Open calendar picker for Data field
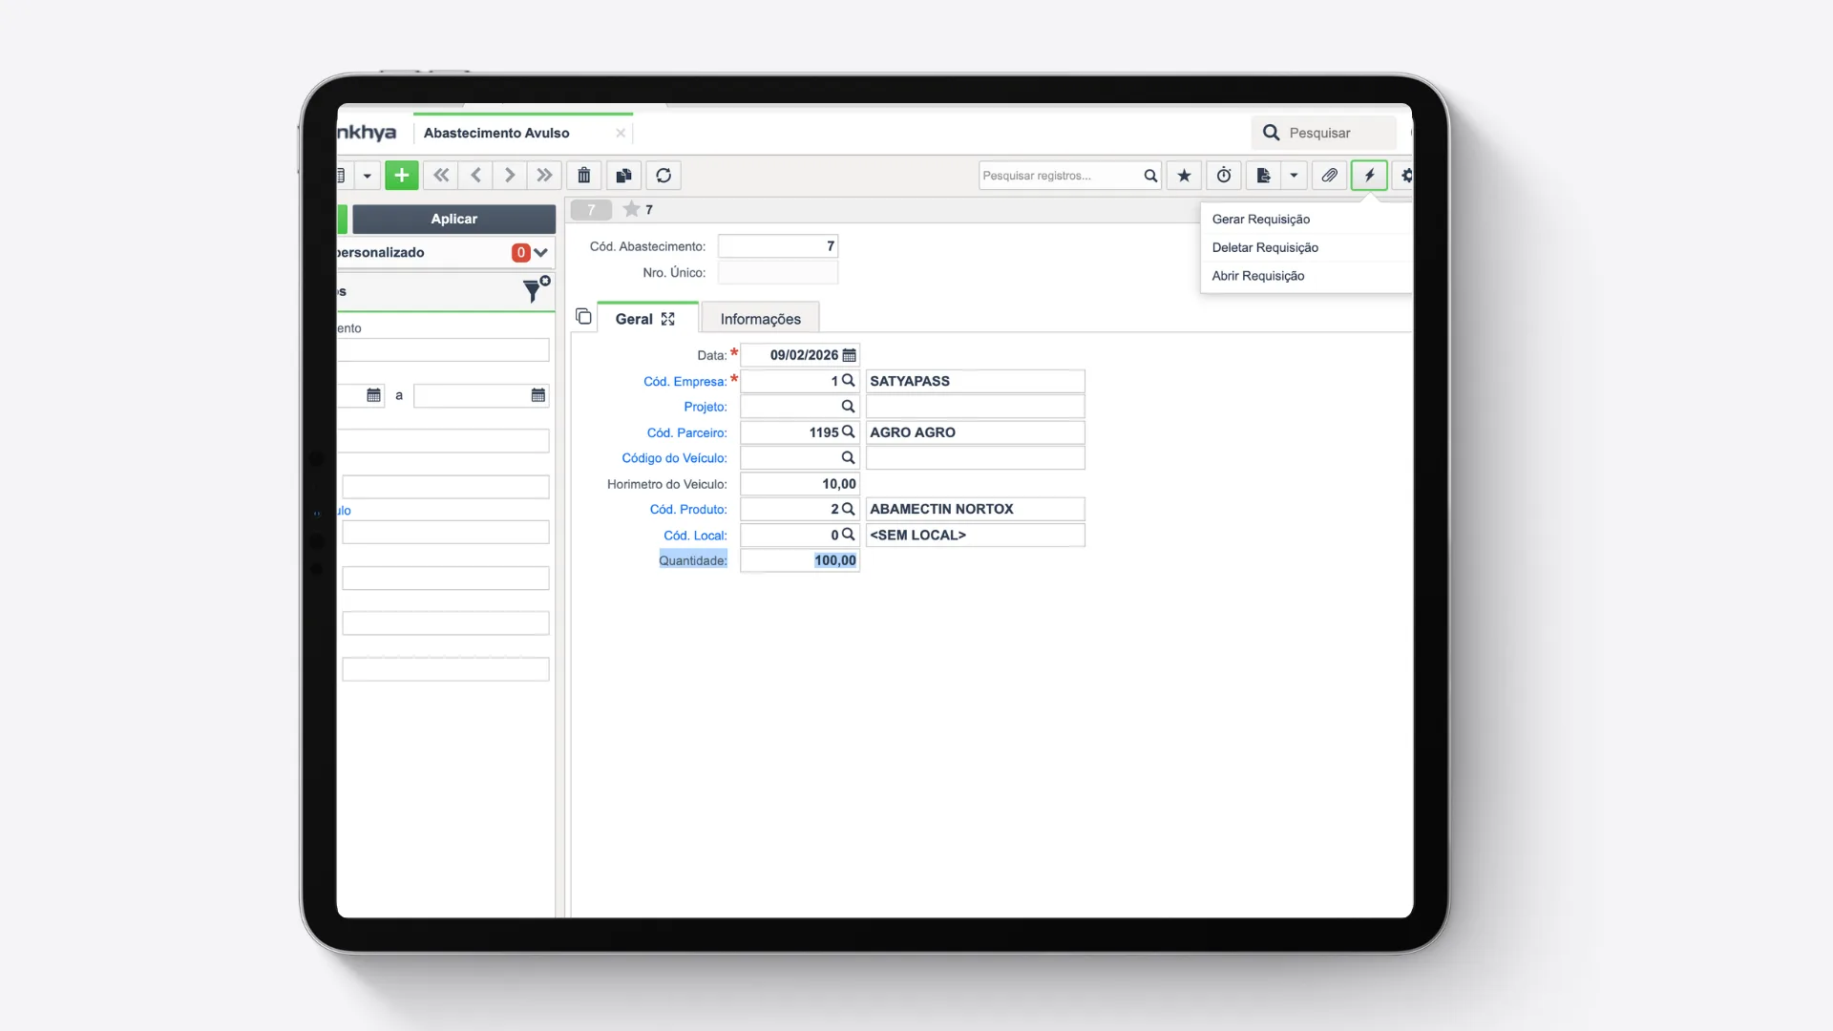The width and height of the screenshot is (1833, 1031). [850, 355]
